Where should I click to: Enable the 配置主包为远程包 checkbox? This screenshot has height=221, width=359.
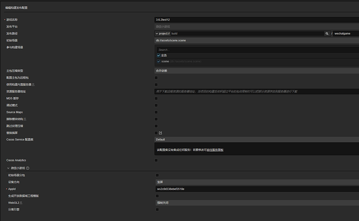click(x=156, y=78)
